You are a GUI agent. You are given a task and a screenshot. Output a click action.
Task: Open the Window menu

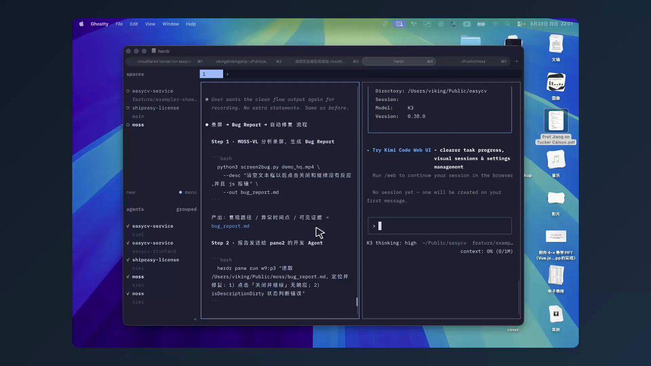click(170, 24)
